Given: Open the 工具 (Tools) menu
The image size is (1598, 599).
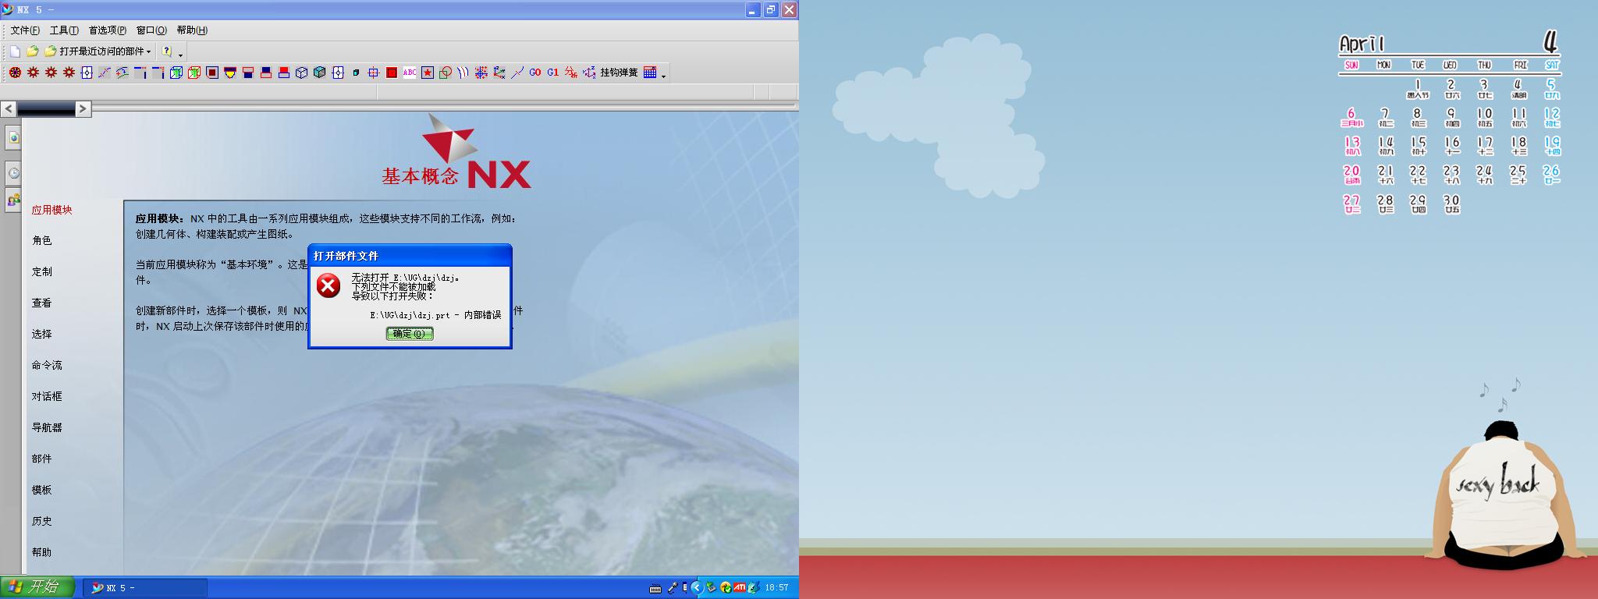Looking at the screenshot, I should coord(64,30).
